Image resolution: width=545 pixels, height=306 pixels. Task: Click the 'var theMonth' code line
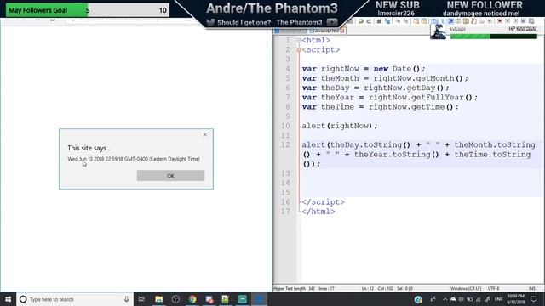[x=385, y=78]
